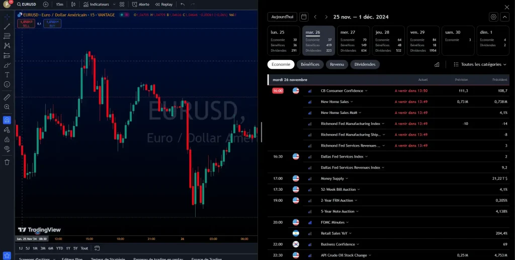
Task: Select the lun. 25 day card
Action: point(284,41)
